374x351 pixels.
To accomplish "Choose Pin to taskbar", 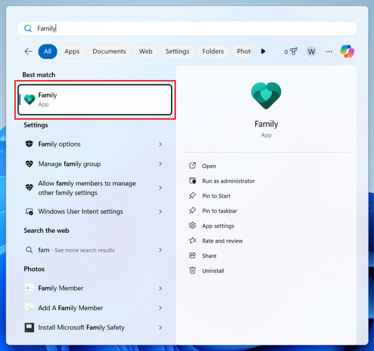I will pyautogui.click(x=220, y=211).
